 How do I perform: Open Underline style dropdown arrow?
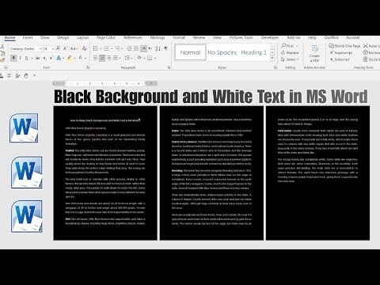tap(32, 58)
